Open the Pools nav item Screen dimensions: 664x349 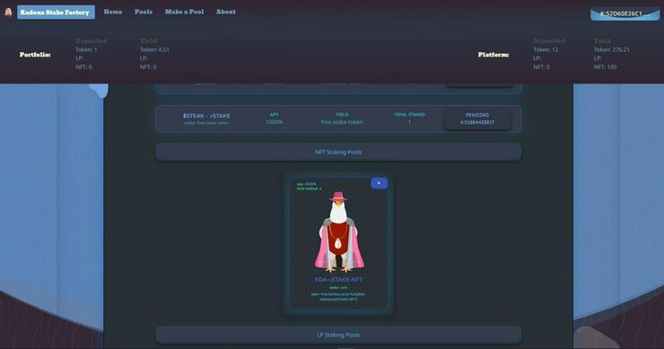[144, 12]
